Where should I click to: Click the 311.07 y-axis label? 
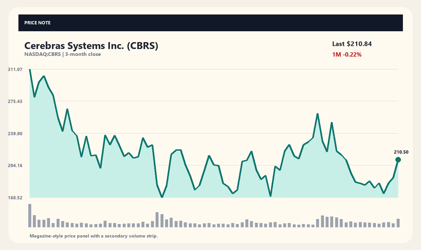click(15, 69)
